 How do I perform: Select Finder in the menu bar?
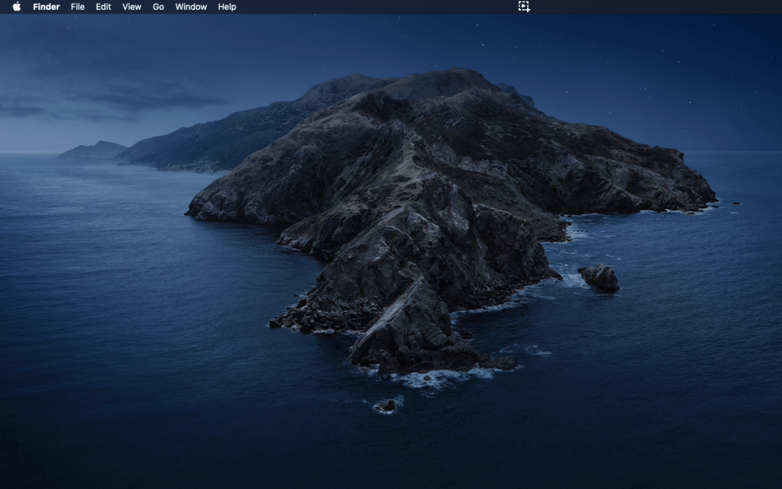point(46,7)
